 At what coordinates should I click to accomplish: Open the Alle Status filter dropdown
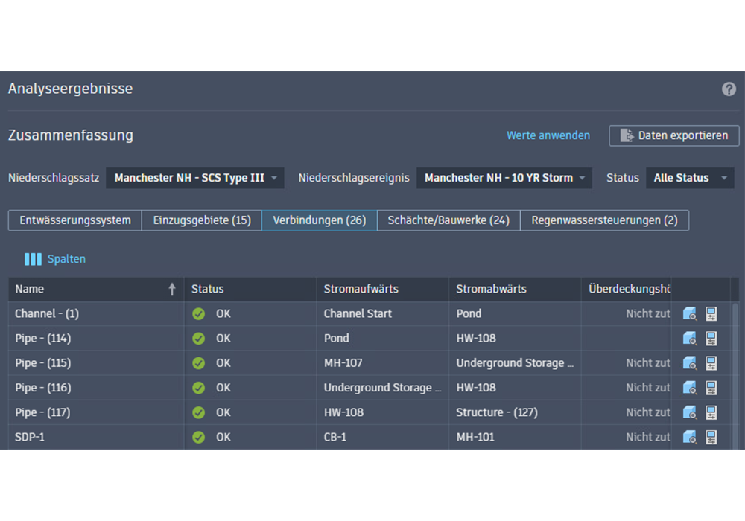(x=690, y=178)
